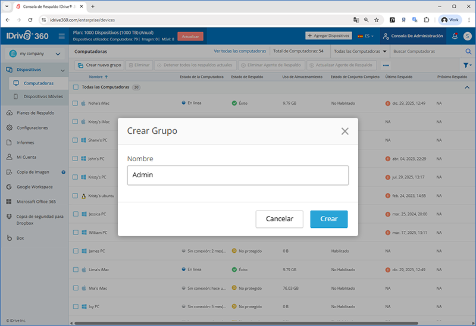476x326 pixels.
Task: Click the Nombre text field
Action: click(237, 175)
